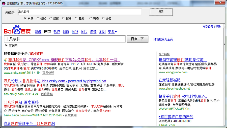The image size is (227, 128).
Task: Open the 视频 tab on Baidu
Action: tap(93, 32)
